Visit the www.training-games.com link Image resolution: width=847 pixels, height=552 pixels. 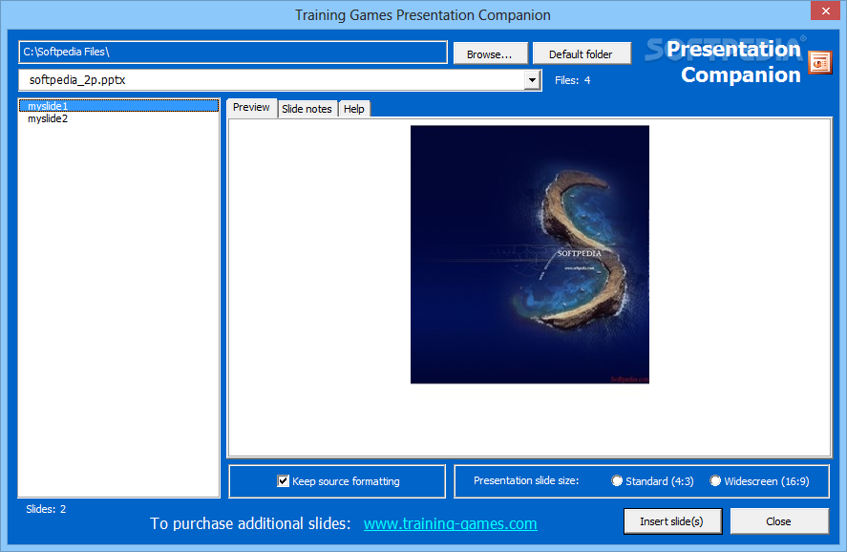[x=450, y=523]
